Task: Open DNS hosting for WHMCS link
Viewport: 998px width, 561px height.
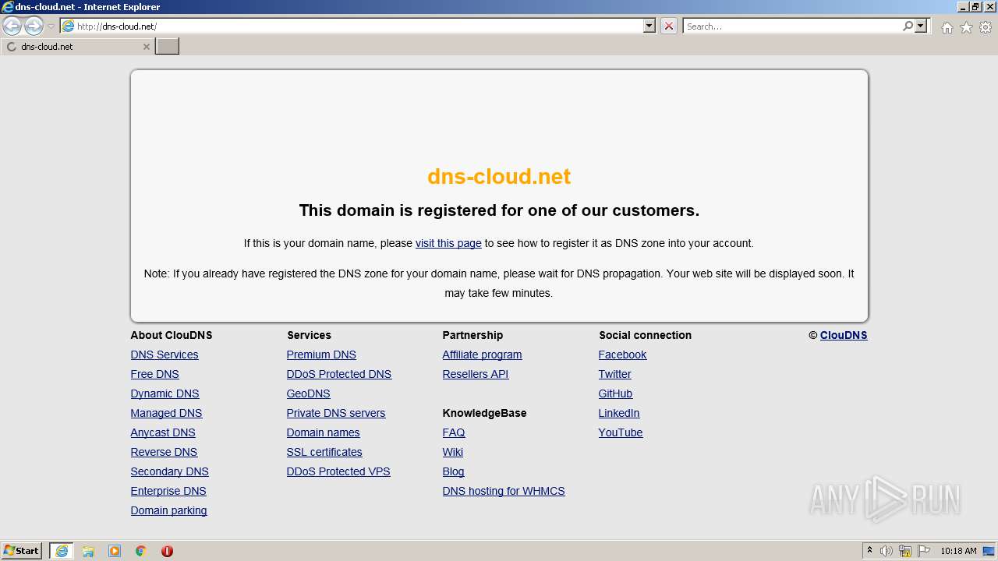Action: pyautogui.click(x=504, y=491)
